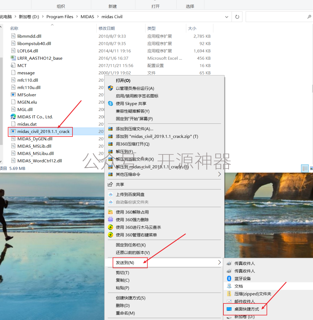Screen dimensions: 313x320
Task: Select 固定到"开始"屏幕(P)
Action: pos(134,119)
